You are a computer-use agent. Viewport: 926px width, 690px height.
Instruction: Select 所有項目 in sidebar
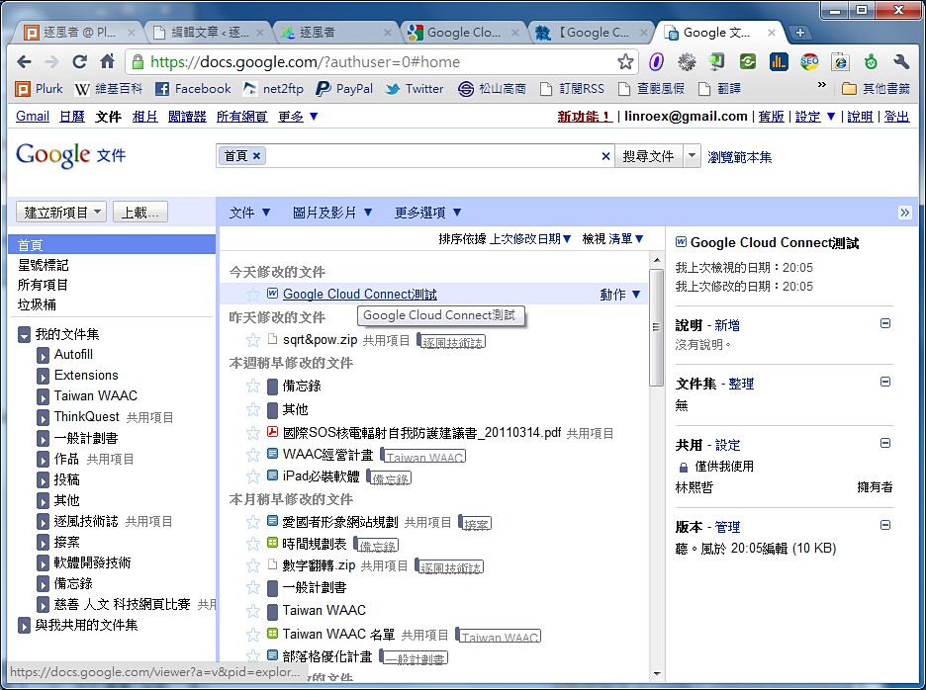click(43, 285)
